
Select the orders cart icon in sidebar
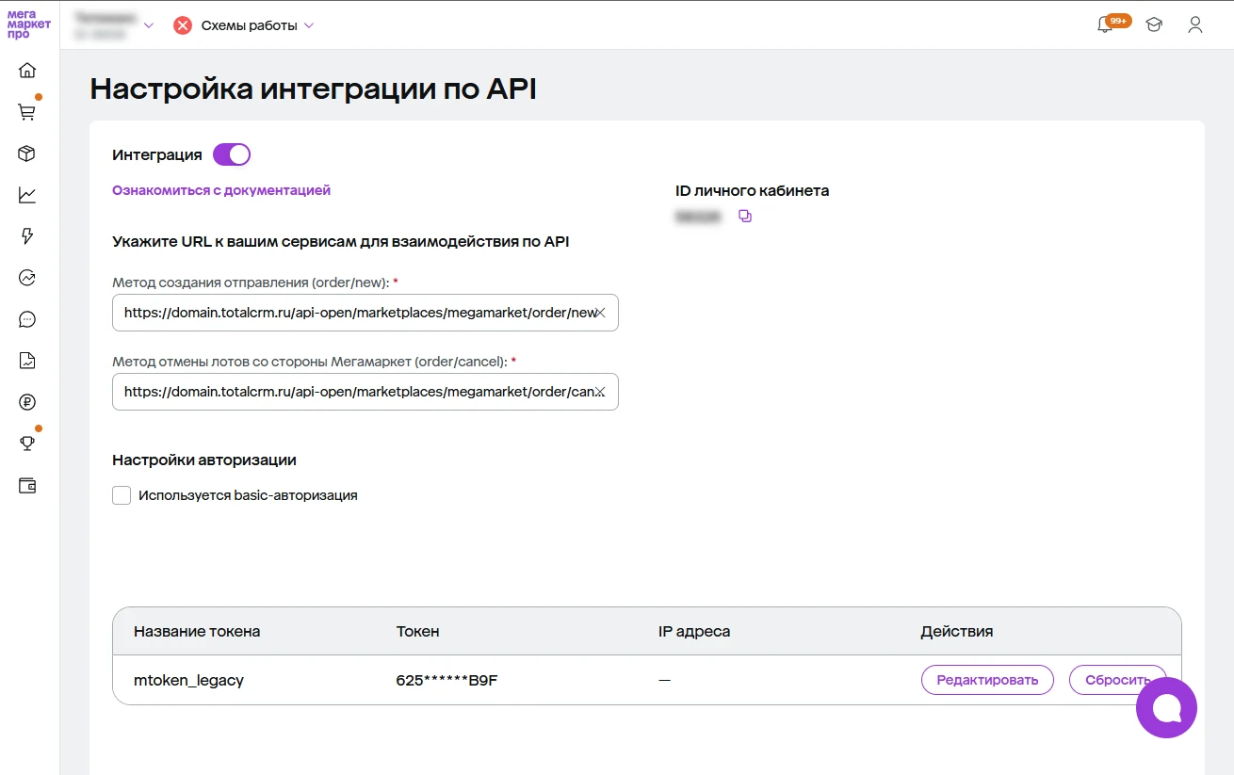(27, 110)
